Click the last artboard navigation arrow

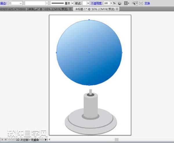pos(6,140)
